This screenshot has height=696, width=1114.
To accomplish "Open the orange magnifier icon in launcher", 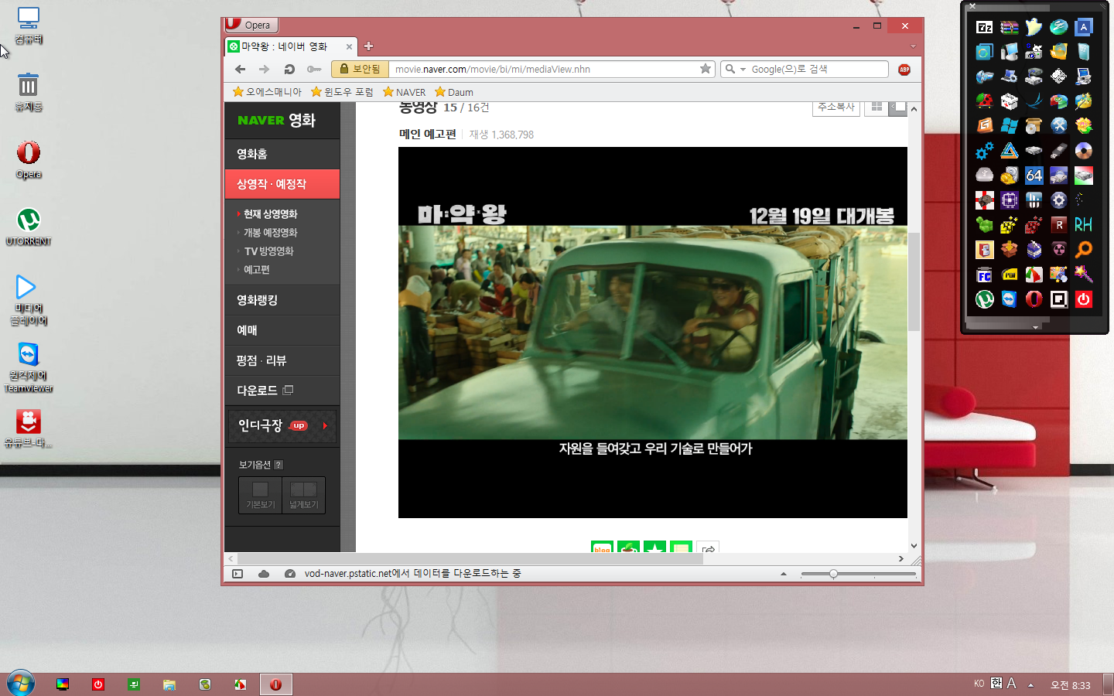I will coord(1084,250).
